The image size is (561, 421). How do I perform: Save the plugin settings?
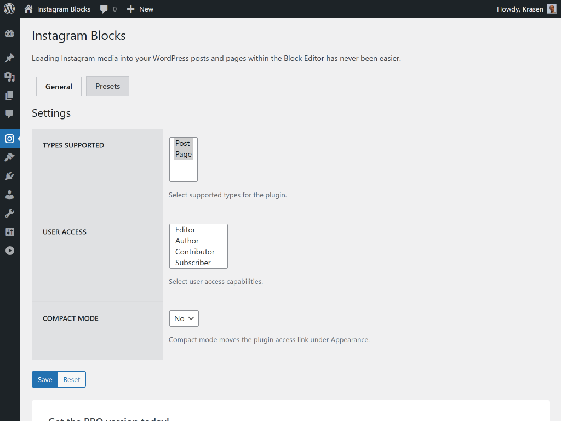pos(45,380)
